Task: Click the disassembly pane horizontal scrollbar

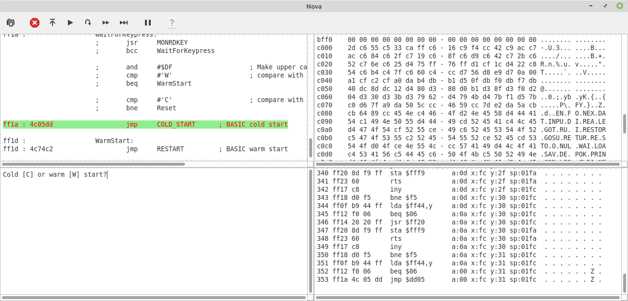Action: (x=94, y=164)
